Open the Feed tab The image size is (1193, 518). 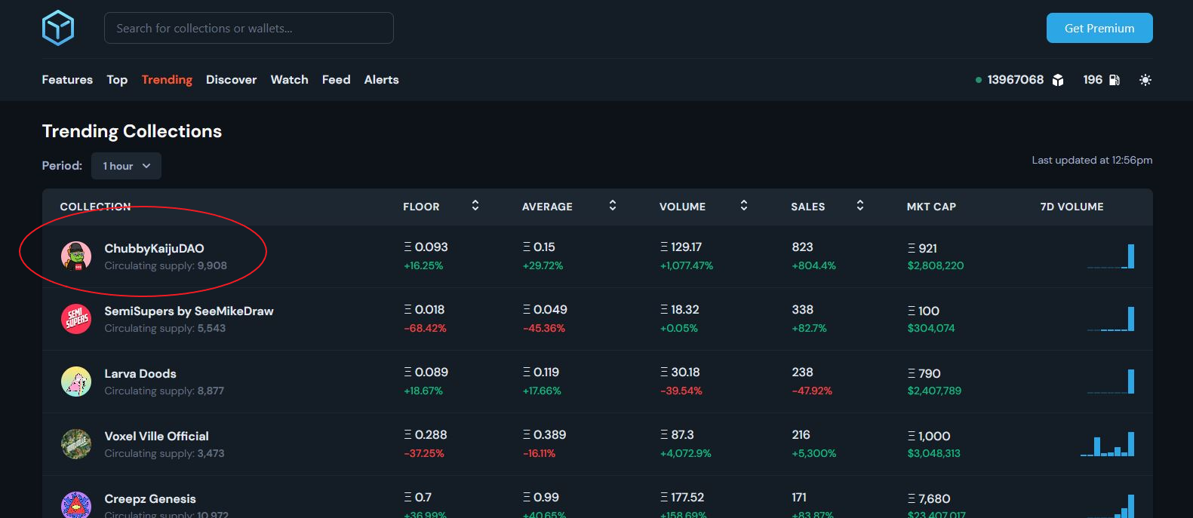pyautogui.click(x=336, y=80)
